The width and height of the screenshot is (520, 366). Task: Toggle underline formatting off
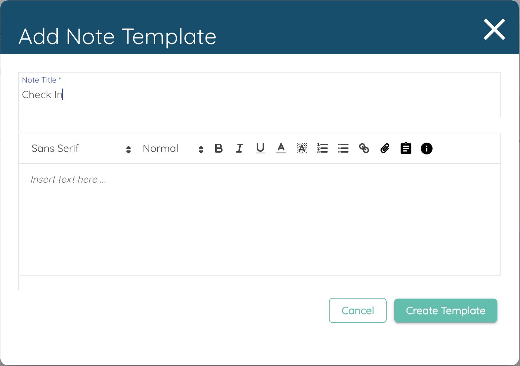tap(260, 148)
